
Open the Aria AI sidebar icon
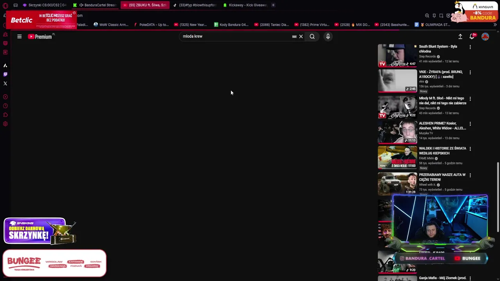coord(5,66)
